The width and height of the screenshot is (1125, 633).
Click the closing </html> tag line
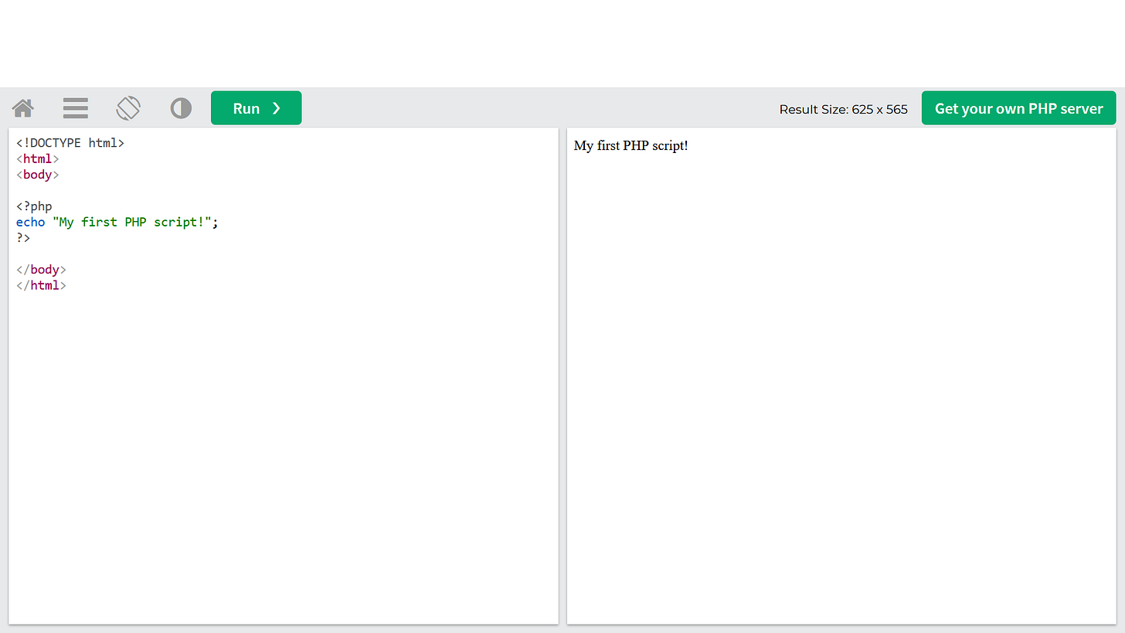tap(42, 285)
